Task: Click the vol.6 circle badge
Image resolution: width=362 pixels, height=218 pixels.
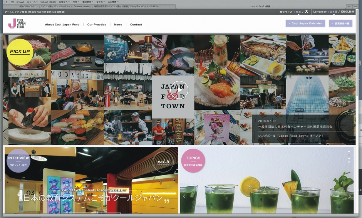Action: pos(163,162)
